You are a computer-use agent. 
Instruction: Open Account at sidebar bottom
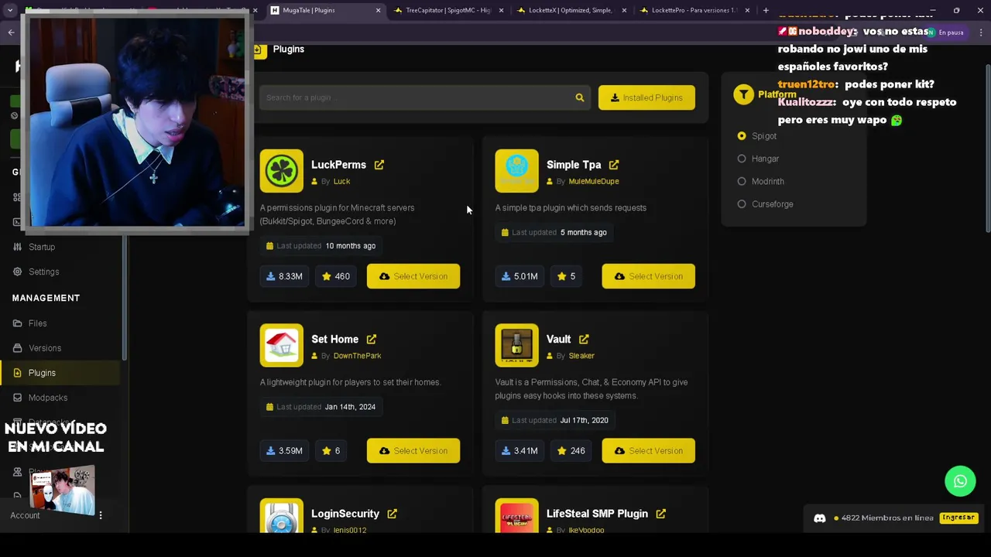point(25,515)
